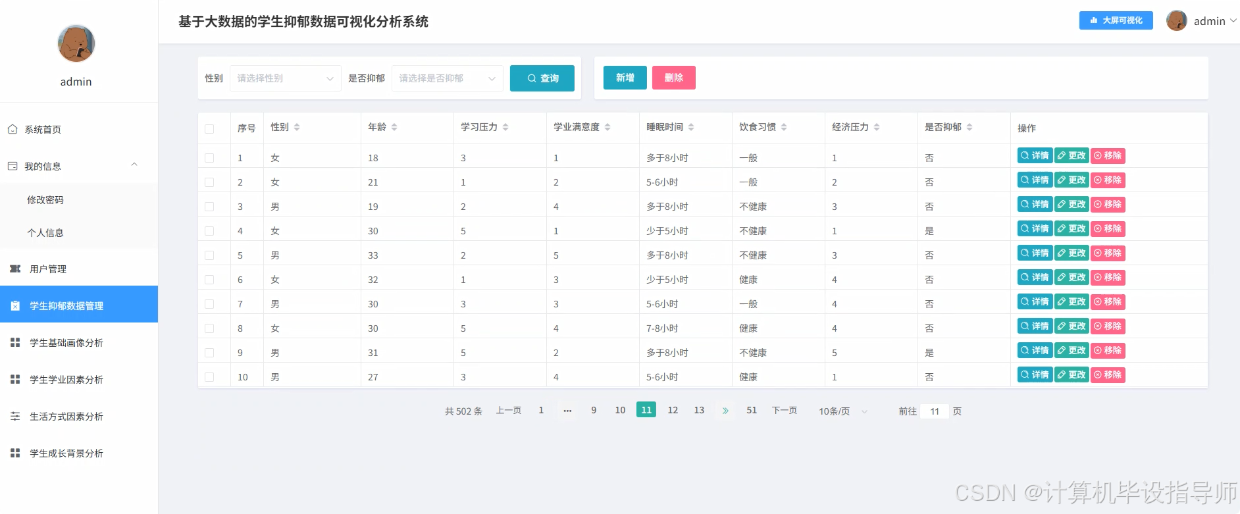Sort table by 学业满意度 column arrows
Screen dimensions: 1240x514
[607, 127]
